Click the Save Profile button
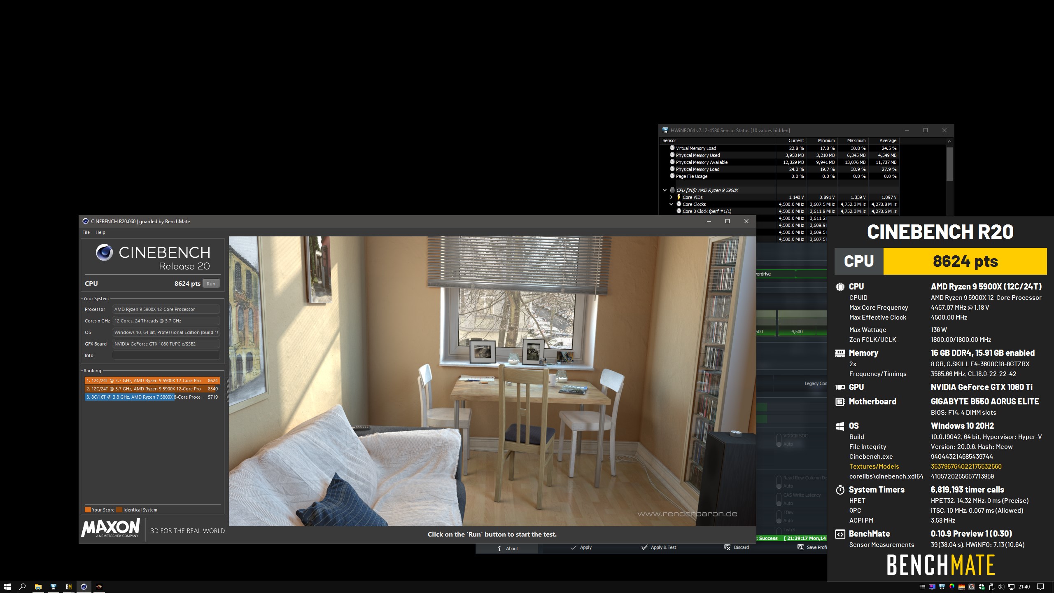 812,548
